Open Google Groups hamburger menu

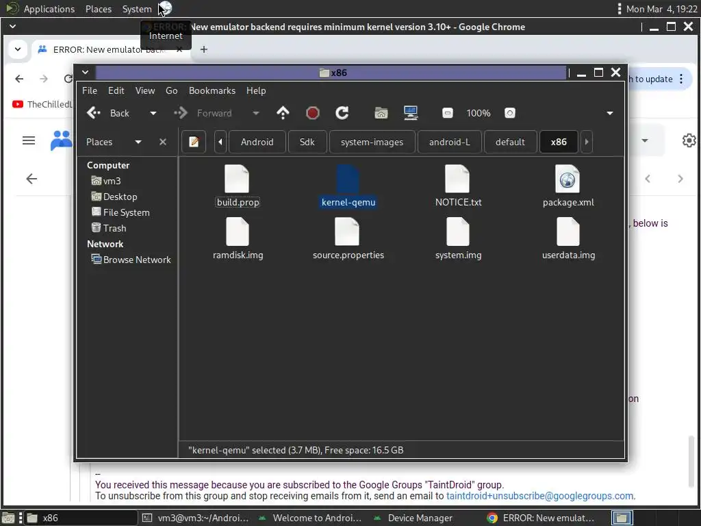pos(29,140)
